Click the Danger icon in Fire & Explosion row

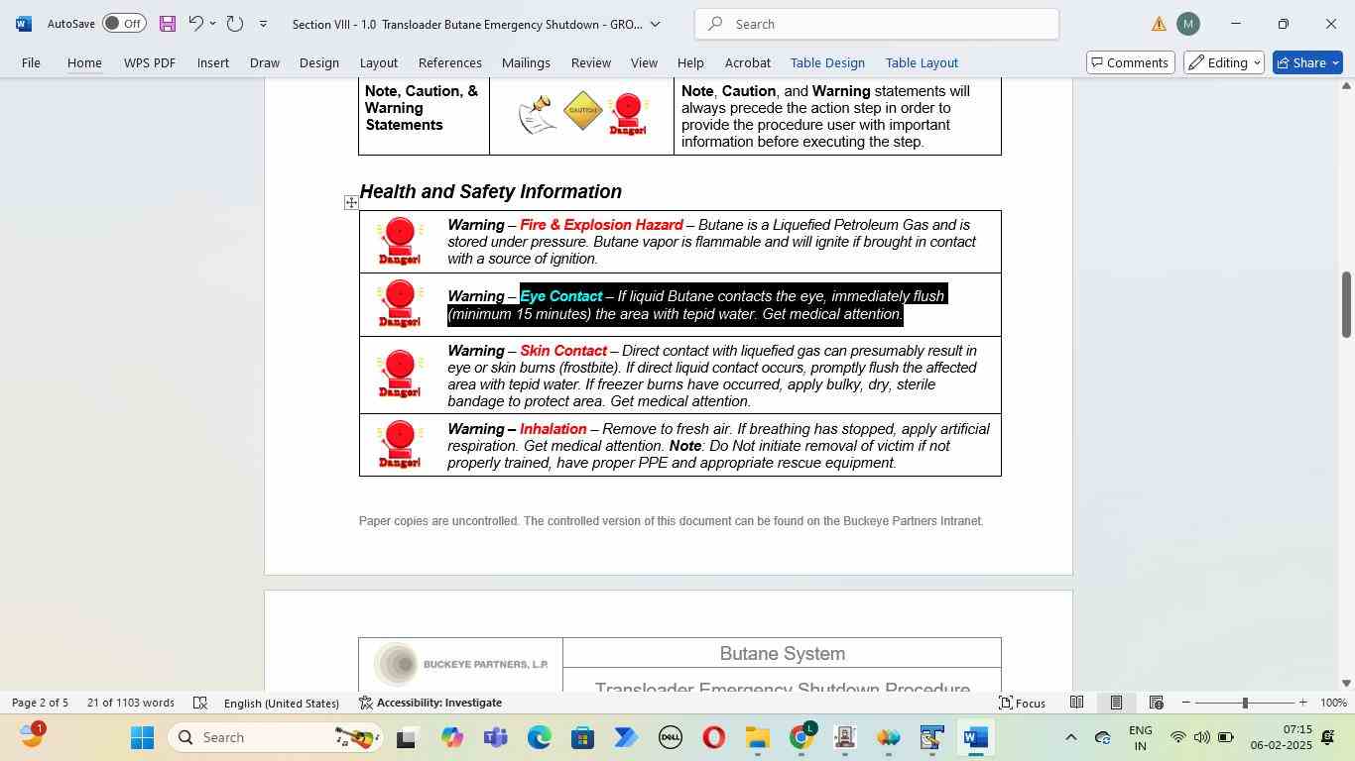(400, 242)
